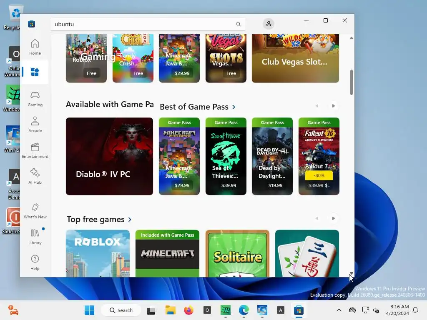Open Minecraft Included with Game Pass card
The width and height of the screenshot is (427, 320).
pos(167,253)
